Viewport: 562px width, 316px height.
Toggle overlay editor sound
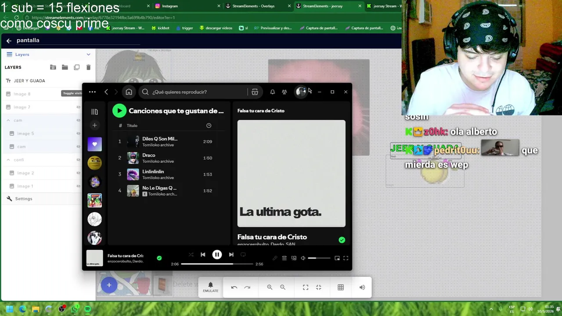pos(362,287)
